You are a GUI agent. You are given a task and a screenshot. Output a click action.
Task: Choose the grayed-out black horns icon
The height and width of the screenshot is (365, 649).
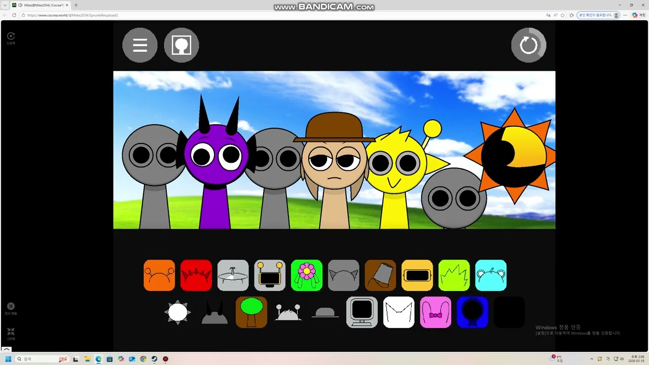pyautogui.click(x=214, y=312)
